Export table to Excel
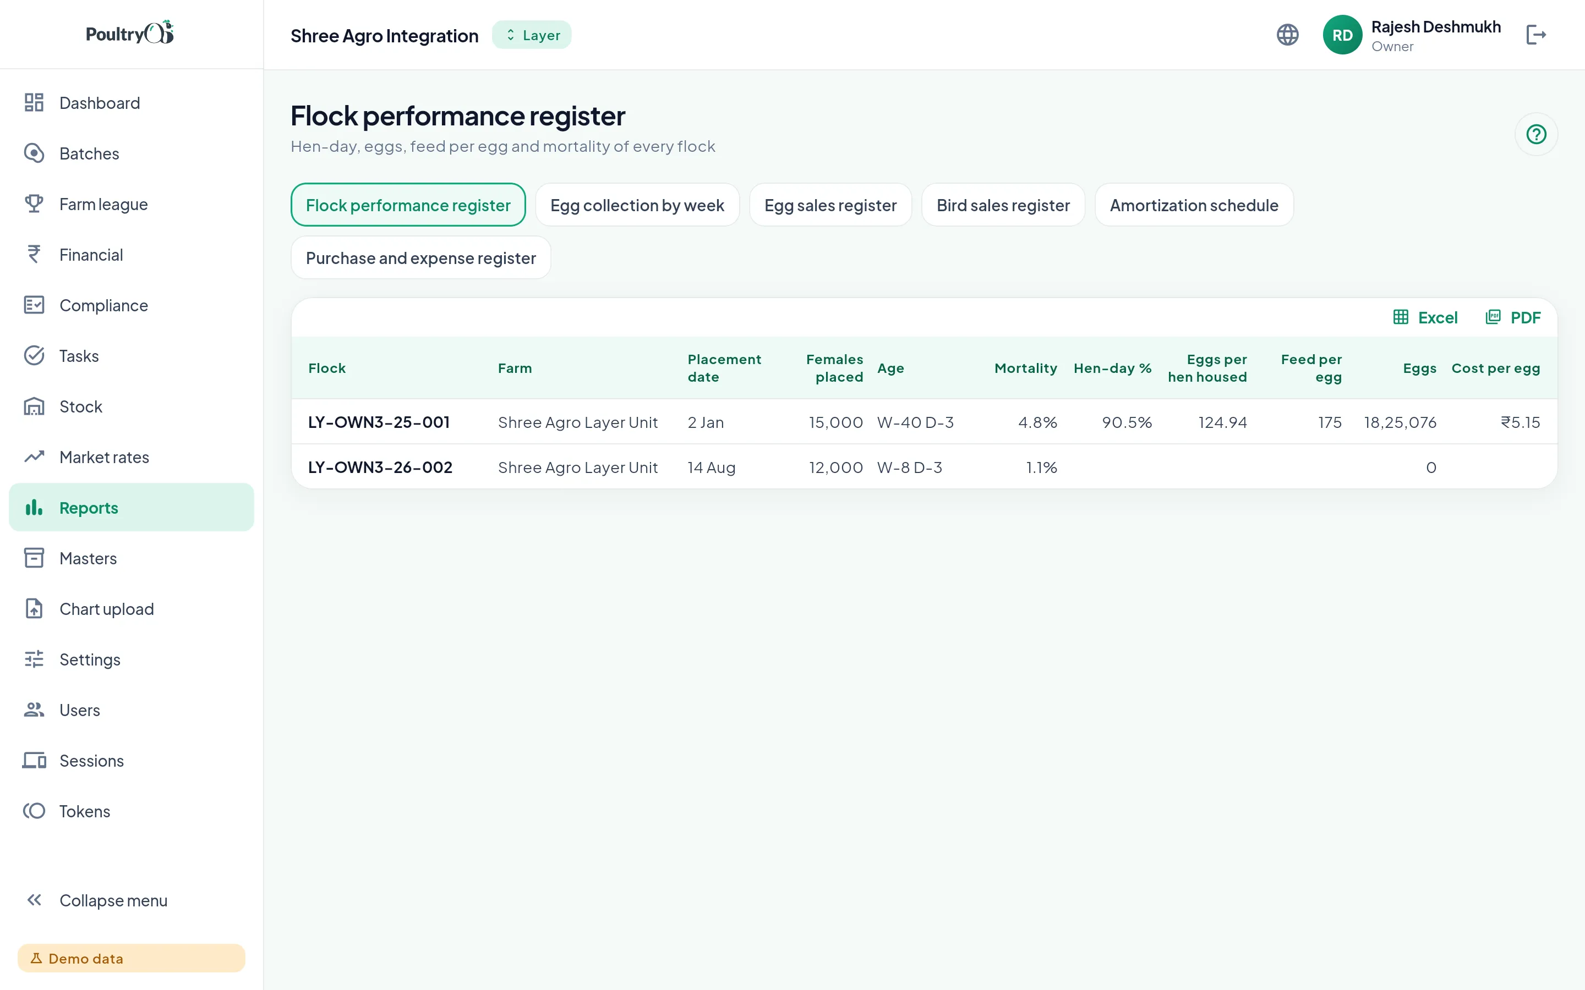Viewport: 1585px width, 990px height. pos(1425,317)
